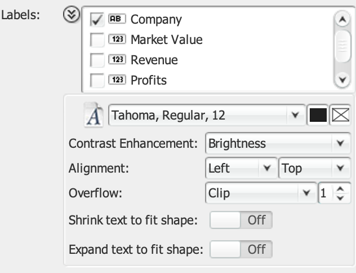Click the crossed-box background icon beside font
This screenshot has height=273, width=356.
(340, 116)
